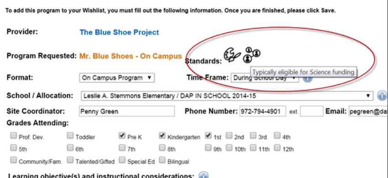Select the Prof. Dev. checkbox
Viewport: 388px width, 178px height.
tap(14, 136)
